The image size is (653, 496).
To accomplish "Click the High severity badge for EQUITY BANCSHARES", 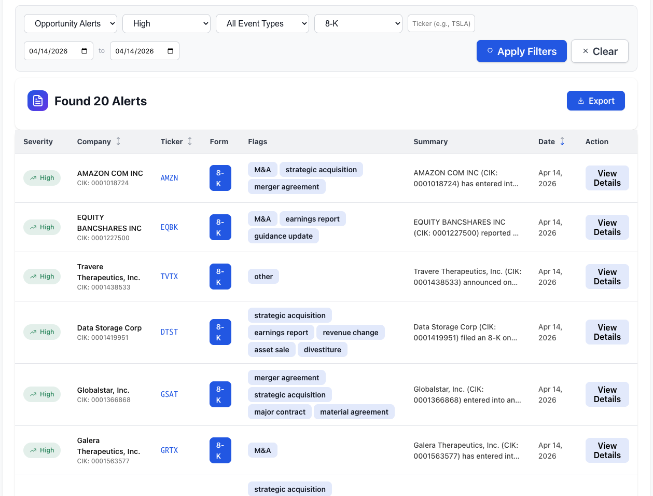I will point(42,227).
